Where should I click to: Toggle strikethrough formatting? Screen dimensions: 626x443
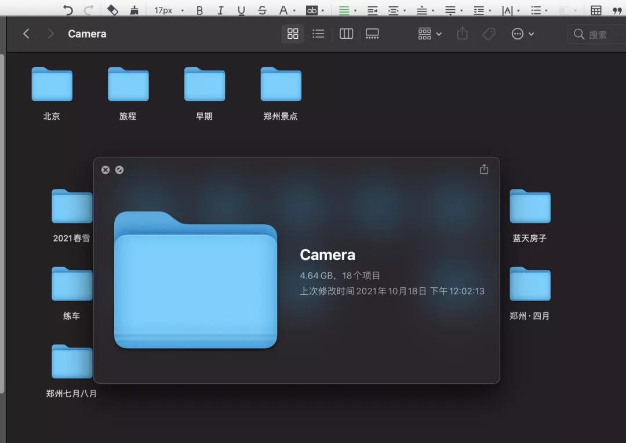[262, 10]
